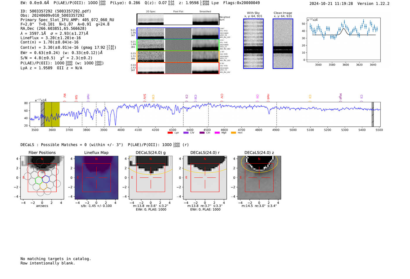Click the yellow highlighted region near 3600
Image resolution: width=410 pixels, height=279 pixels.
pos(52,114)
